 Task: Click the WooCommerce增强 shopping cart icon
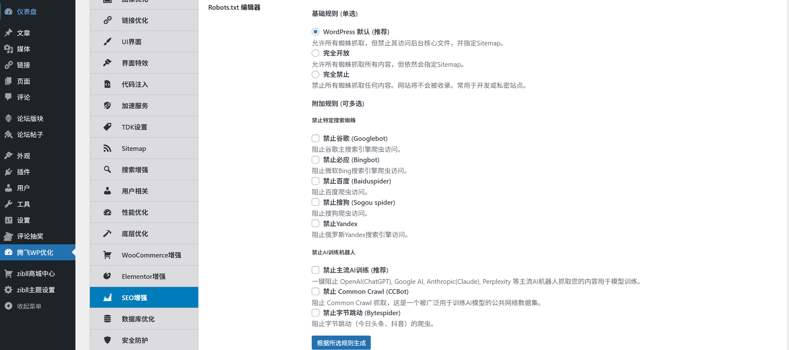pos(107,255)
